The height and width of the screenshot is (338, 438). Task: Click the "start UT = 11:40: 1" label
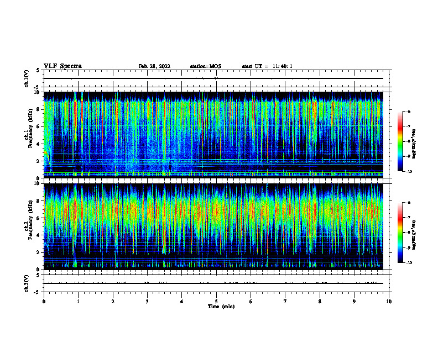pos(267,66)
